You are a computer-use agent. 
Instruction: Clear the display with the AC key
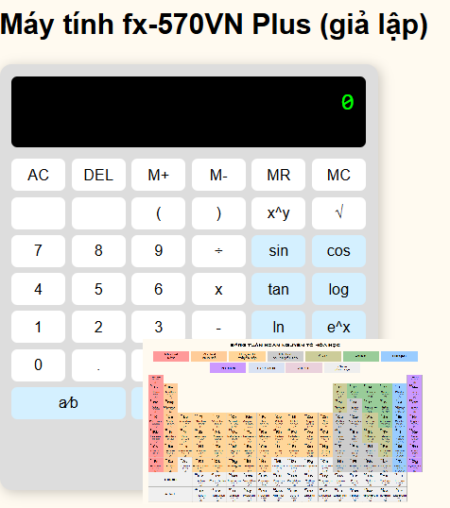pos(38,175)
